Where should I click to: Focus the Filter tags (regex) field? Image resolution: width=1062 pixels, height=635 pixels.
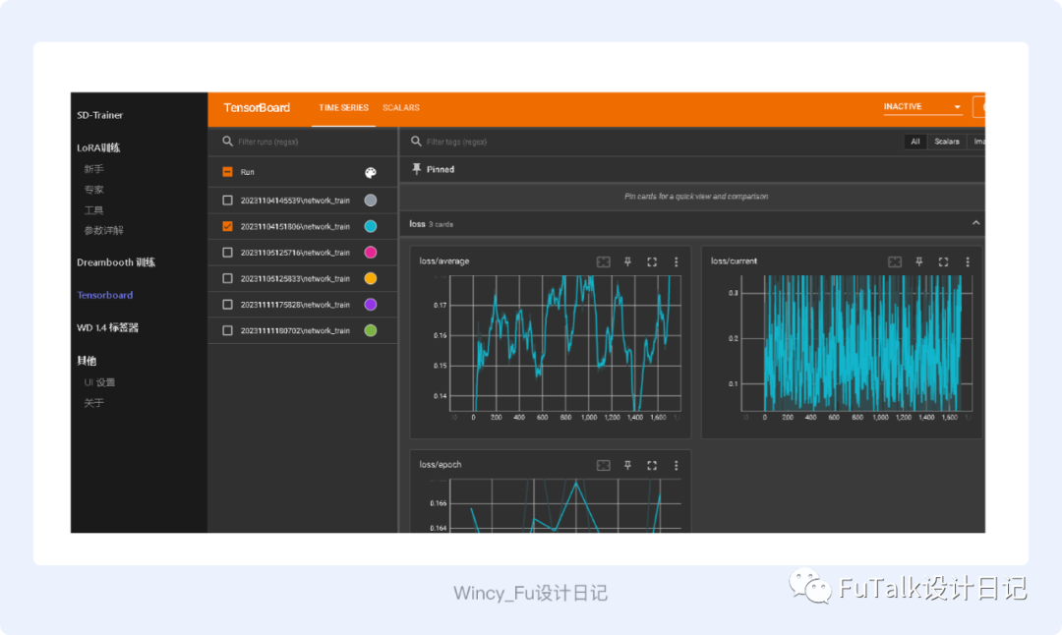coord(661,143)
